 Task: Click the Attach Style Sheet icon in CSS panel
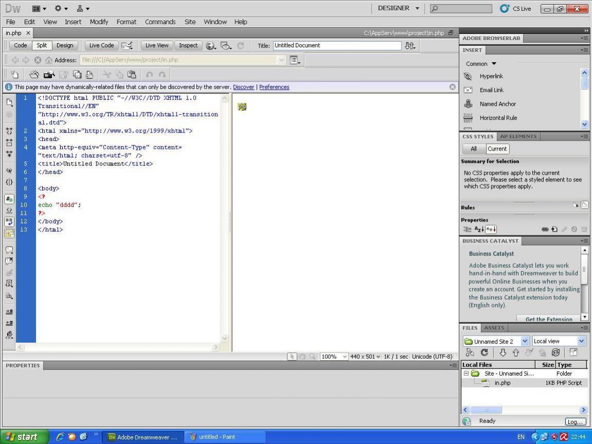pos(545,229)
